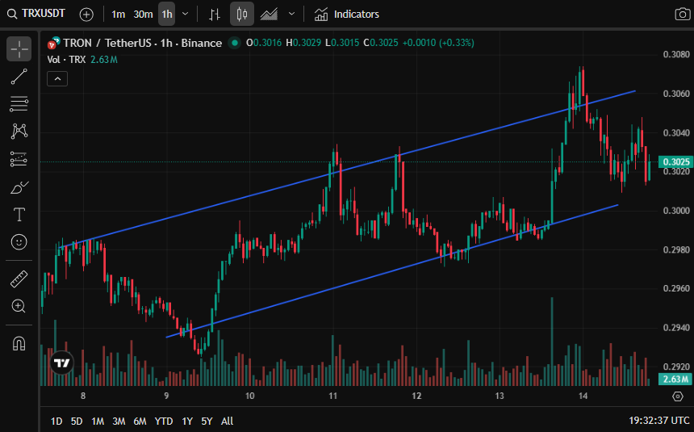694x432 pixels.
Task: Click the TradingView logo badge
Action: click(61, 363)
